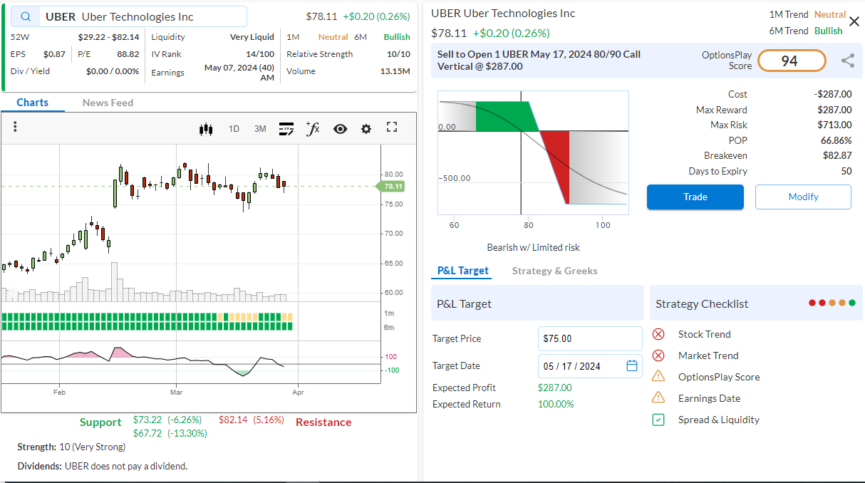Click the P/E 88.82 value

(x=128, y=54)
